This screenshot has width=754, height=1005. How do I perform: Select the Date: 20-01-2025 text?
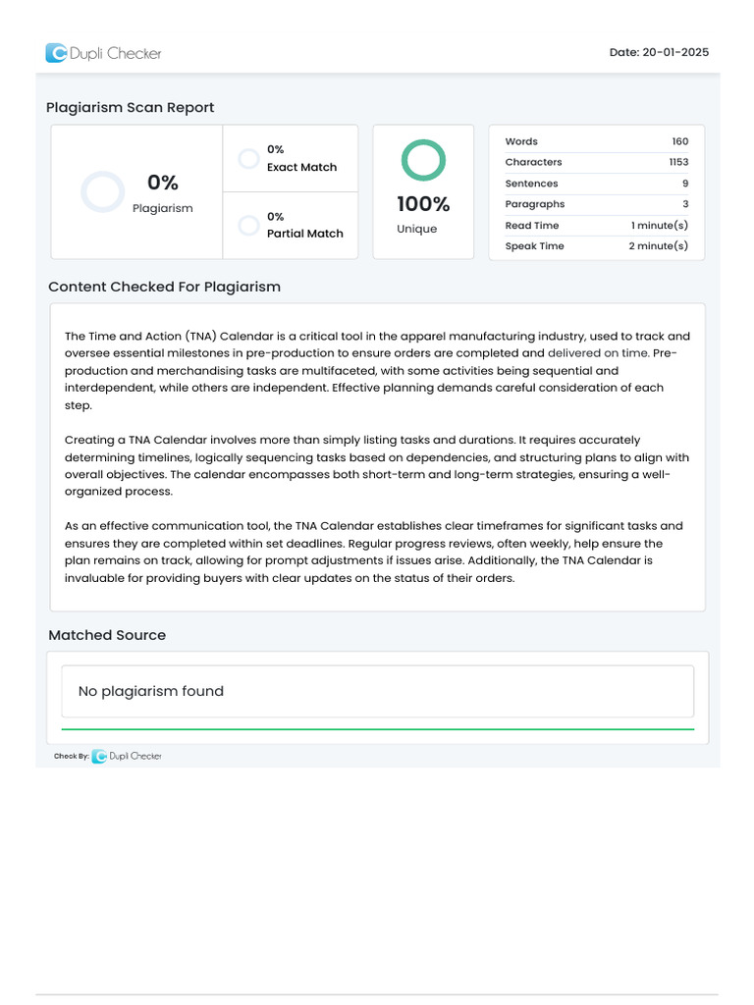coord(659,52)
